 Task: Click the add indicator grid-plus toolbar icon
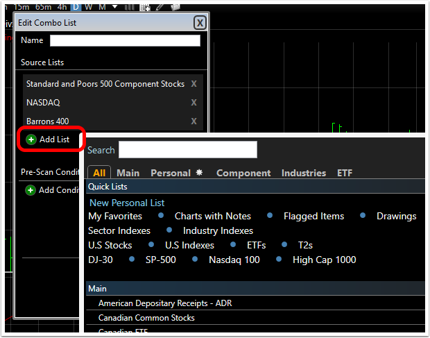pos(145,8)
